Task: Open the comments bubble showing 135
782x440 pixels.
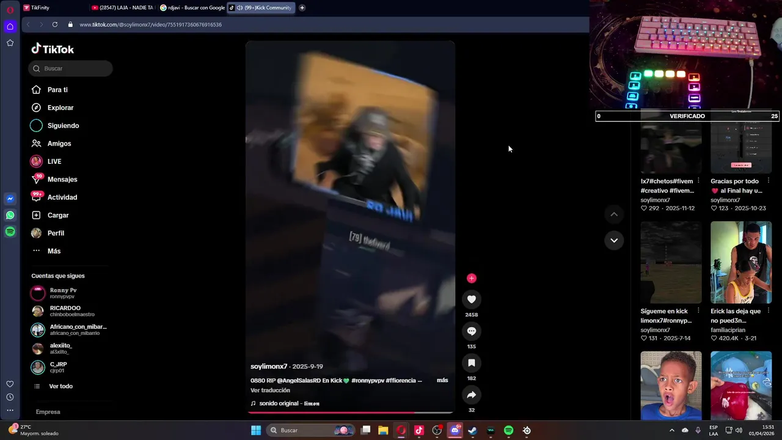Action: (x=471, y=331)
